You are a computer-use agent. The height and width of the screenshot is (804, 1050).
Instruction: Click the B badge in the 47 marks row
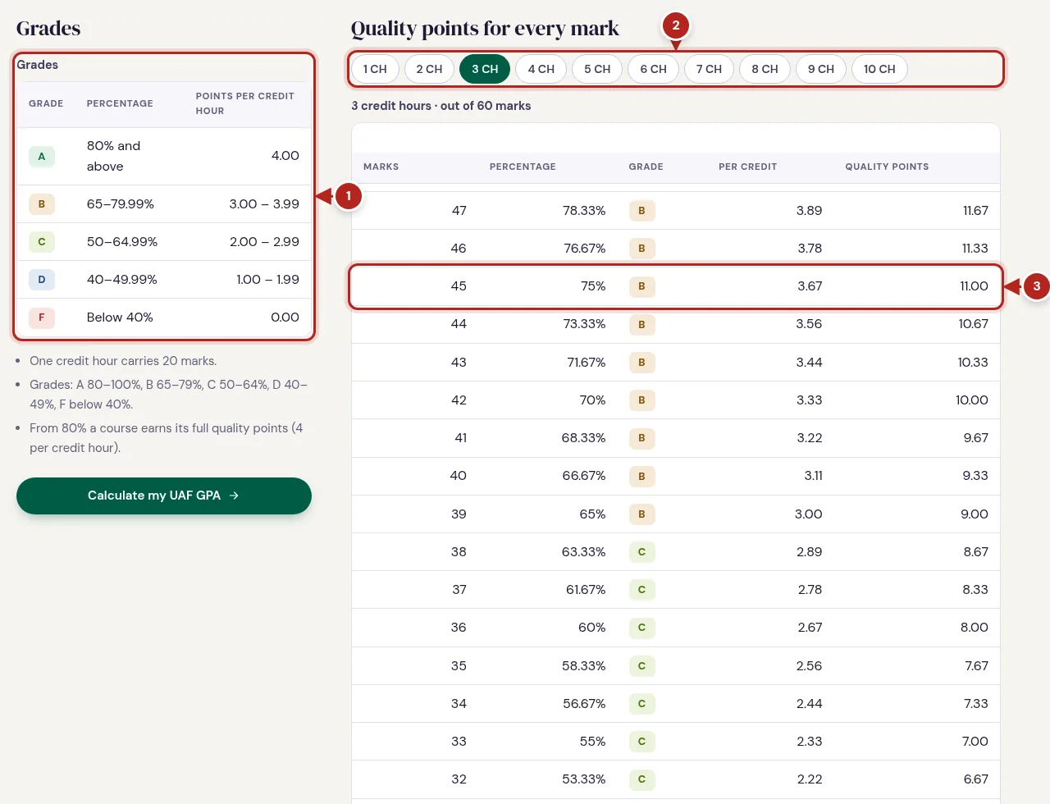point(641,211)
